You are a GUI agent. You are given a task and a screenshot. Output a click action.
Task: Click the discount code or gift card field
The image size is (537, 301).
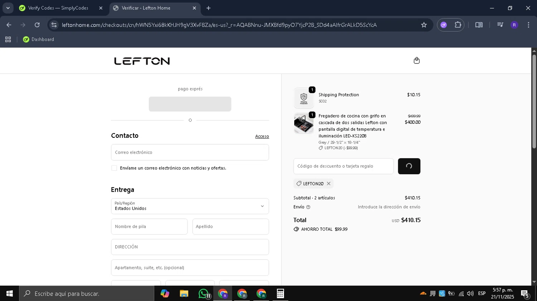point(343,166)
